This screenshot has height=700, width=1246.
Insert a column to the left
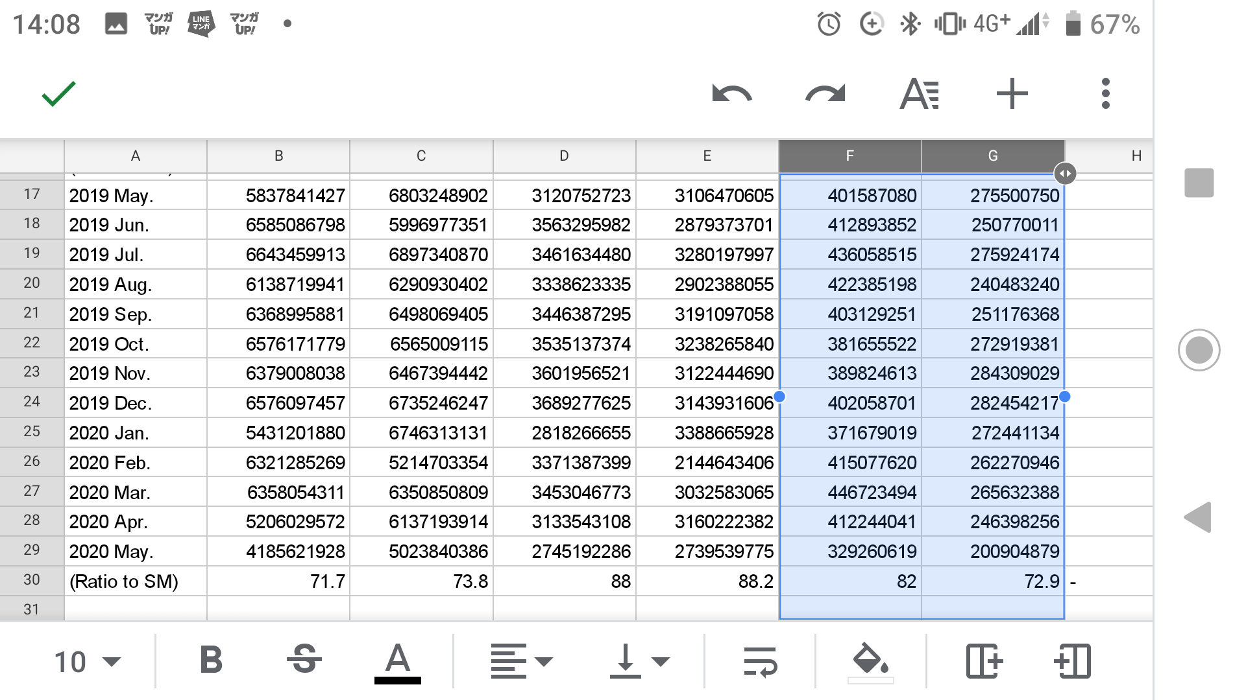coord(1072,660)
